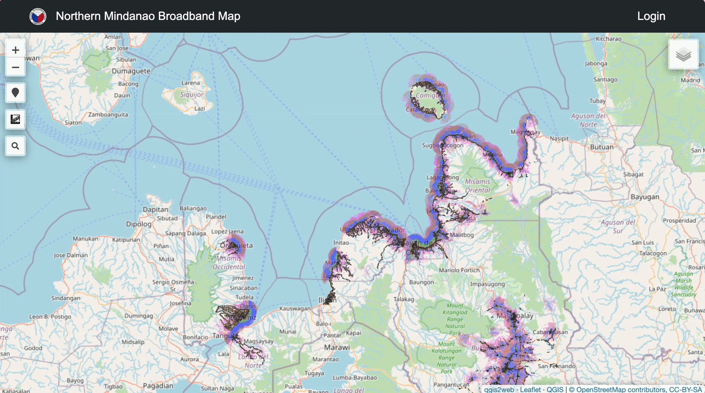Open the qgis2web attribution link
Viewport: 705px width, 393px height.
coord(499,390)
